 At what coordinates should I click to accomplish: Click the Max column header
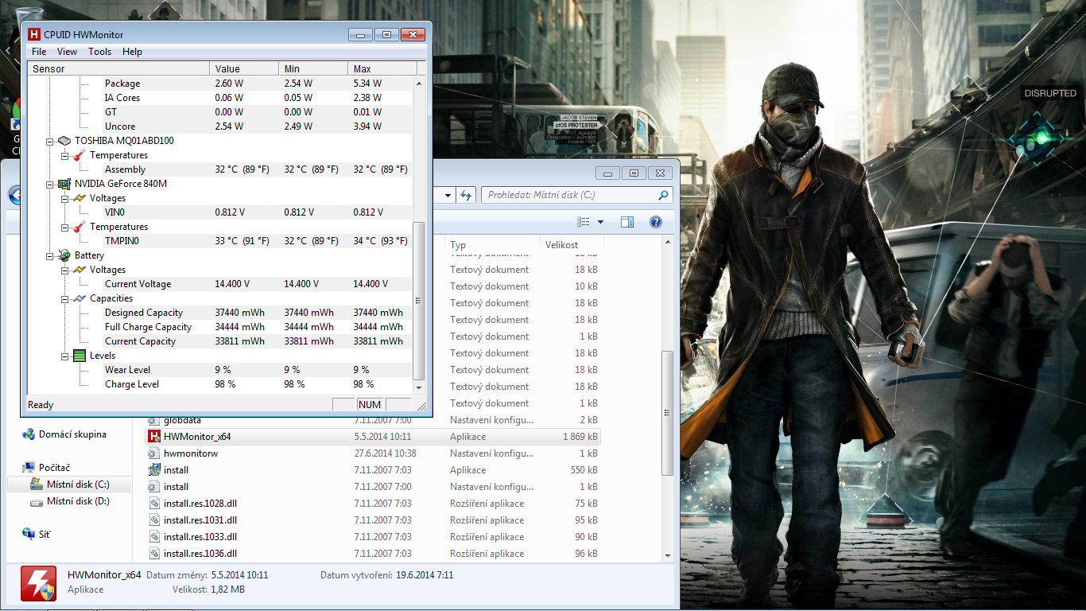click(x=382, y=68)
